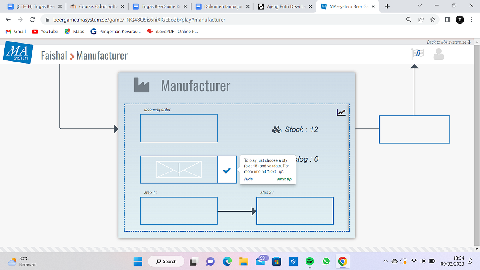Viewport: 480px width, 270px height.
Task: Open the order history chart icon
Action: (x=341, y=112)
